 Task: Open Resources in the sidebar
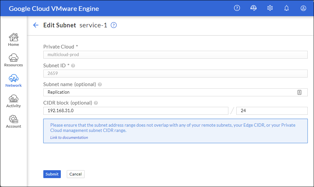click(x=14, y=60)
